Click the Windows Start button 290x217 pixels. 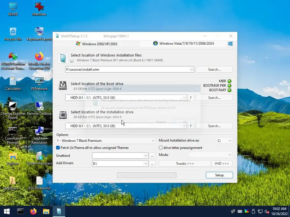[x=7, y=211]
